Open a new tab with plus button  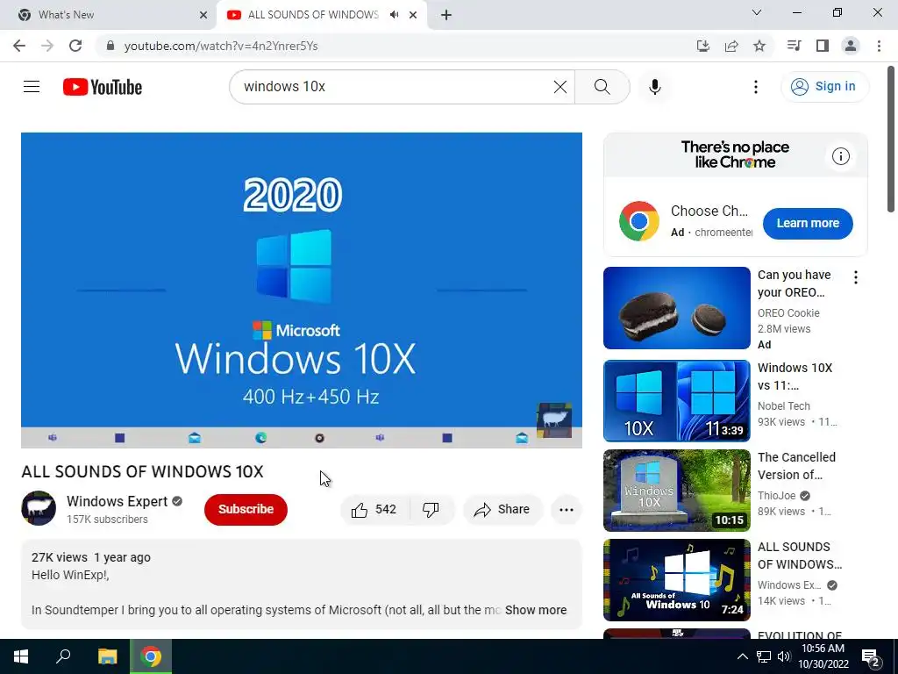[446, 15]
